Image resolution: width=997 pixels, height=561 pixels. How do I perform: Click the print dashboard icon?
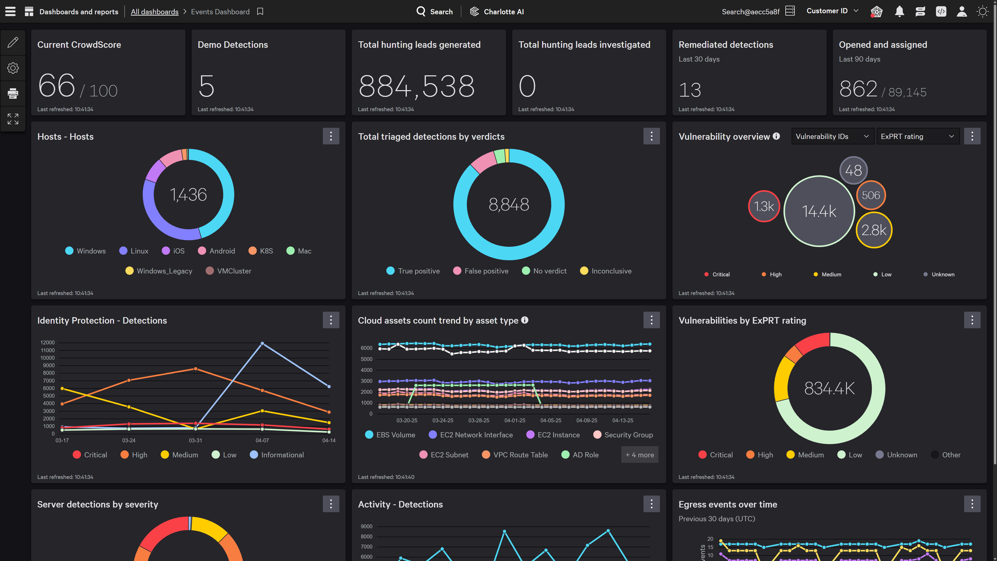[13, 93]
